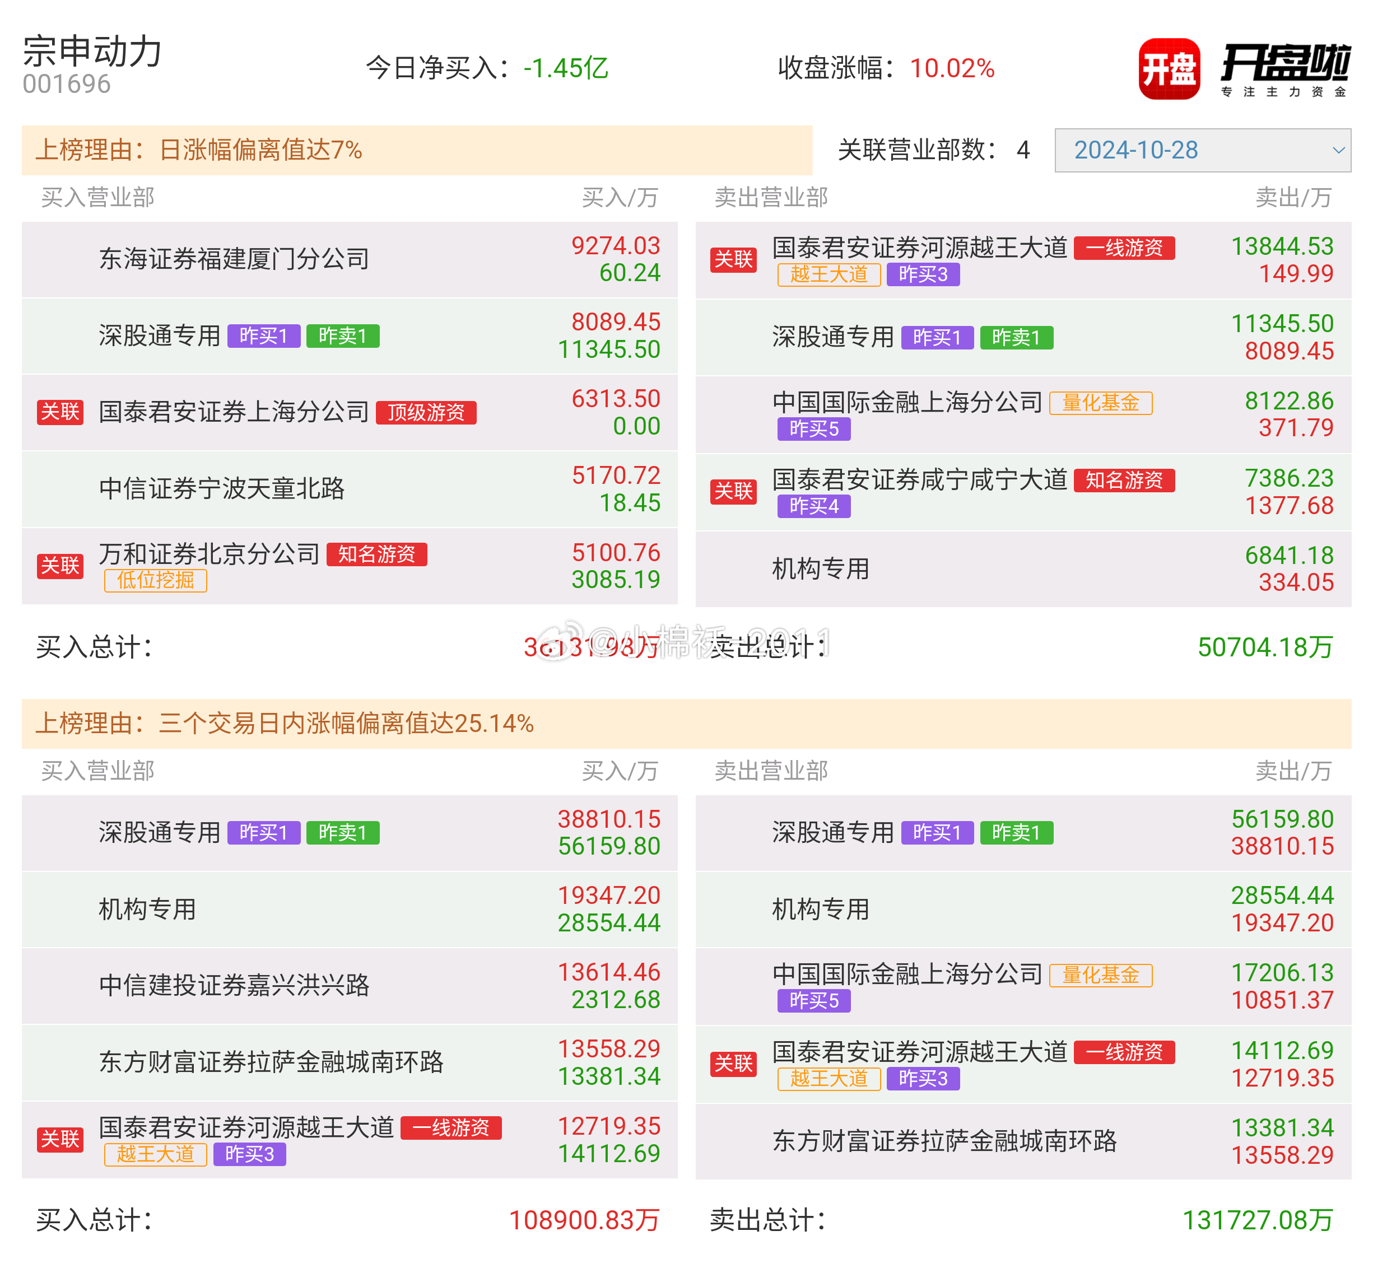Click 关联 badge beside 国泰君安证券咸宁咸宁大道

(733, 492)
